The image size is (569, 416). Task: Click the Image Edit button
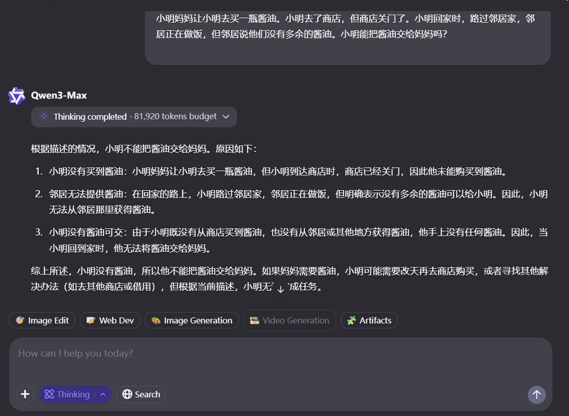coord(42,320)
